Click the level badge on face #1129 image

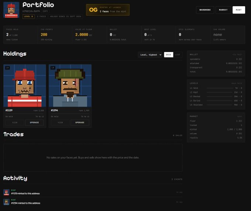click(x=7, y=68)
